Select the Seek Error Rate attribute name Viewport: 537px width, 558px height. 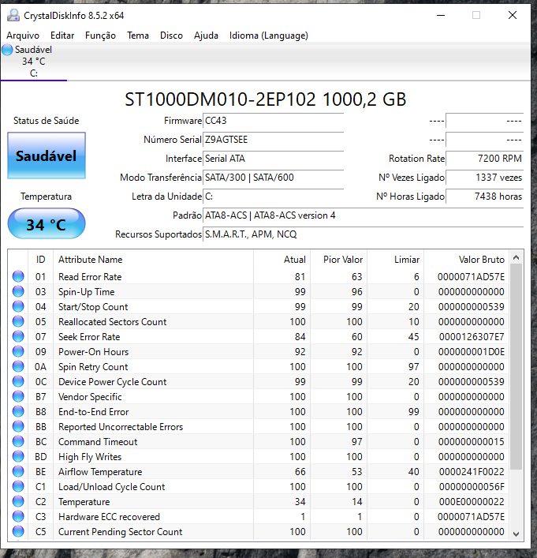point(89,337)
